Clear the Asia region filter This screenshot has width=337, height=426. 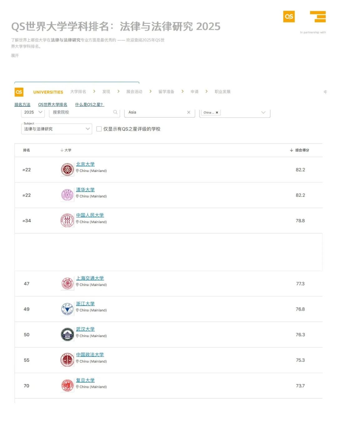[x=188, y=112]
